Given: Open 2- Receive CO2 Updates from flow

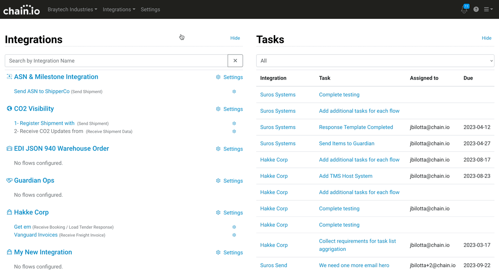Looking at the screenshot, I should [48, 131].
